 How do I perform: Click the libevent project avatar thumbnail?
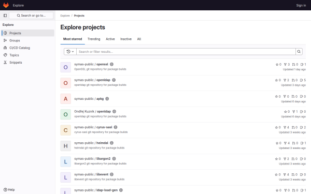click(66, 177)
